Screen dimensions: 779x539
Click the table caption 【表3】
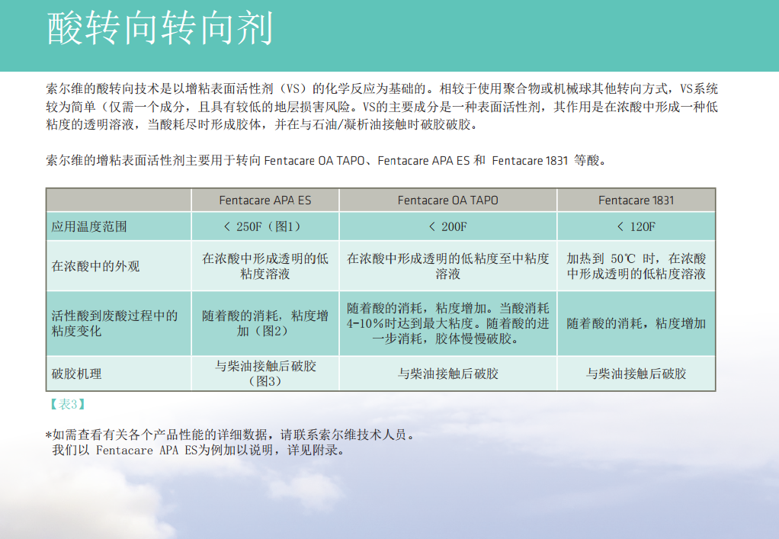(x=68, y=404)
